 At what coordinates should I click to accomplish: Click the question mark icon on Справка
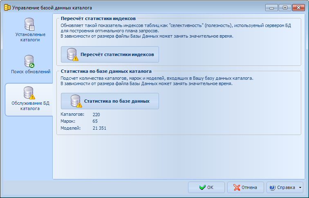click(273, 187)
